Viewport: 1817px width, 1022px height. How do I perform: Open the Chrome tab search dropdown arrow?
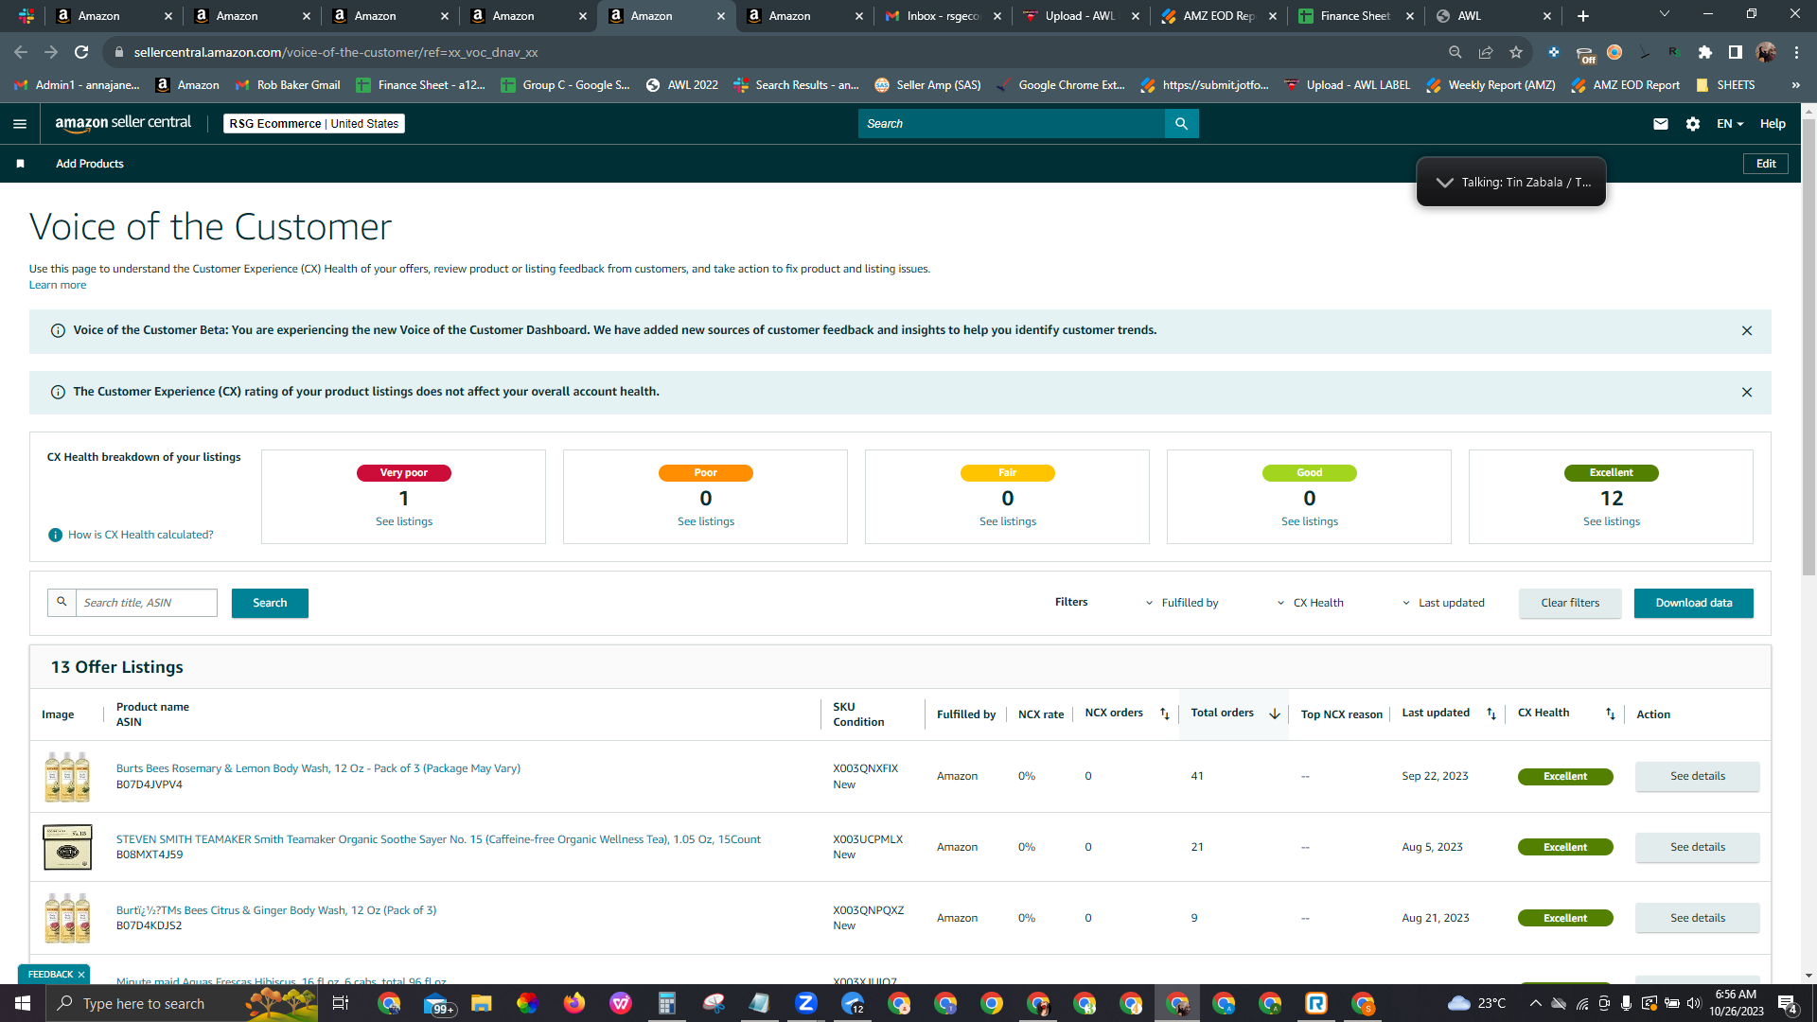tap(1665, 14)
